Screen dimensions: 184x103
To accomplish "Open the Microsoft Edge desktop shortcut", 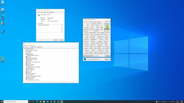I will (3, 17).
